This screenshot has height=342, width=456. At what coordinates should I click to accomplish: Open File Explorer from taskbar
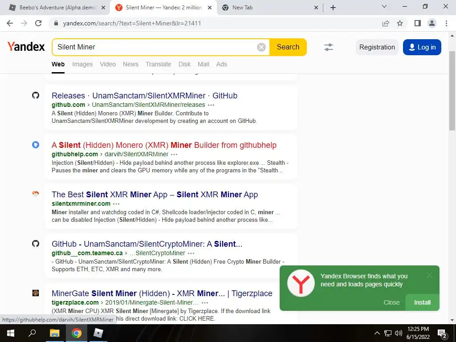pos(54,333)
